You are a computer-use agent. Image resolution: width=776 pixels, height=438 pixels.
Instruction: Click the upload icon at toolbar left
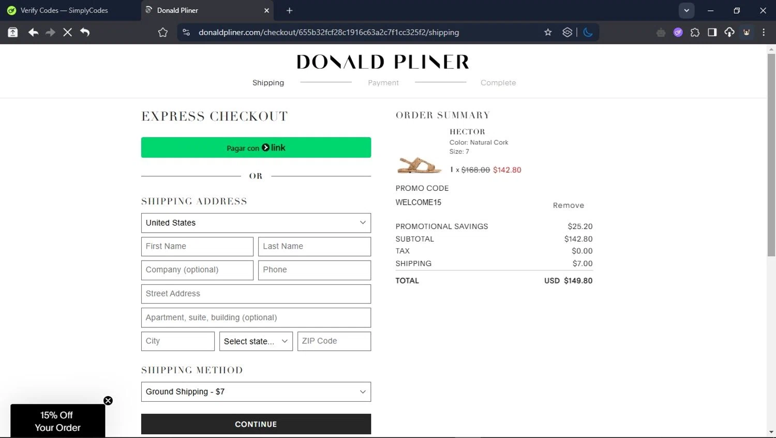pyautogui.click(x=13, y=32)
